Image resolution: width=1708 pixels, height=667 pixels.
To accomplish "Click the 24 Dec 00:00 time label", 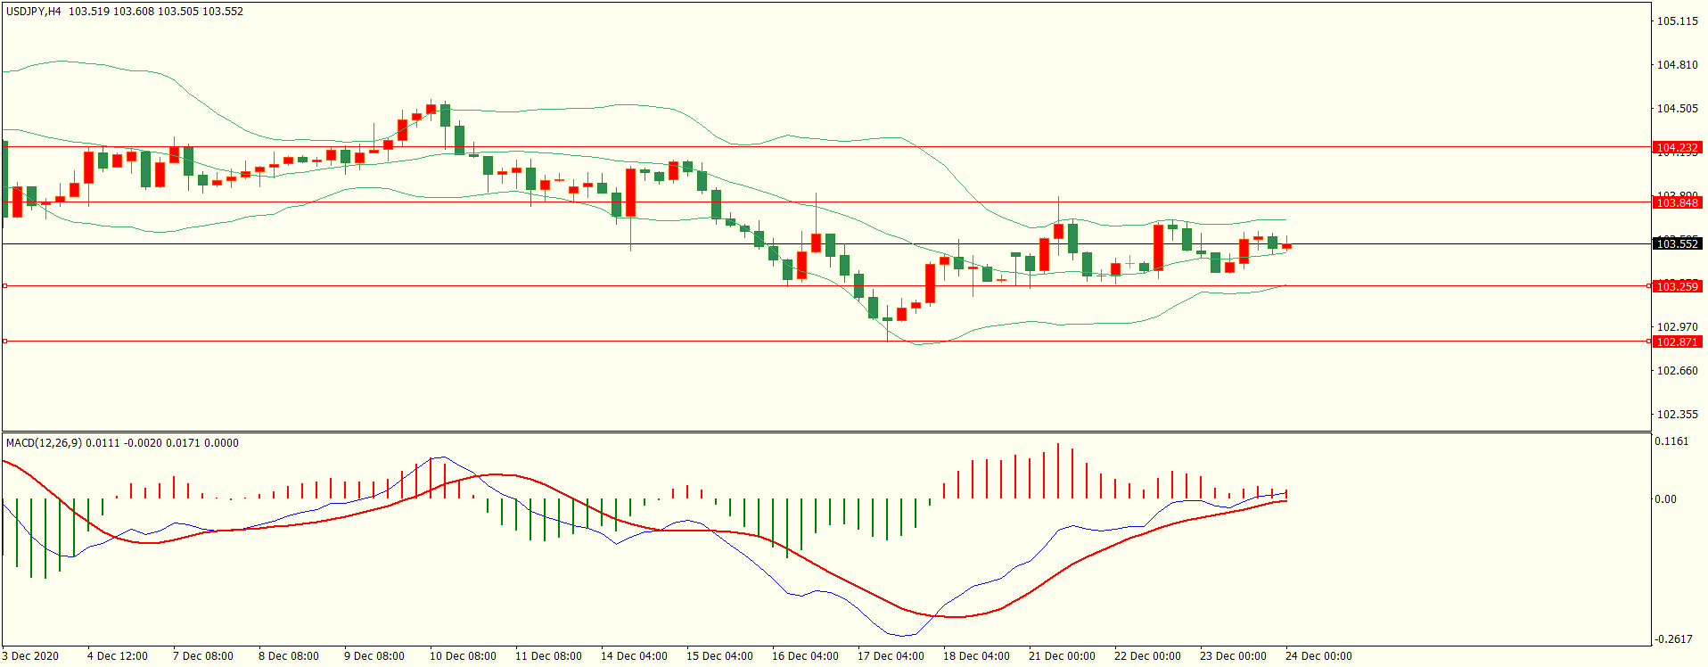I will 1318,656.
